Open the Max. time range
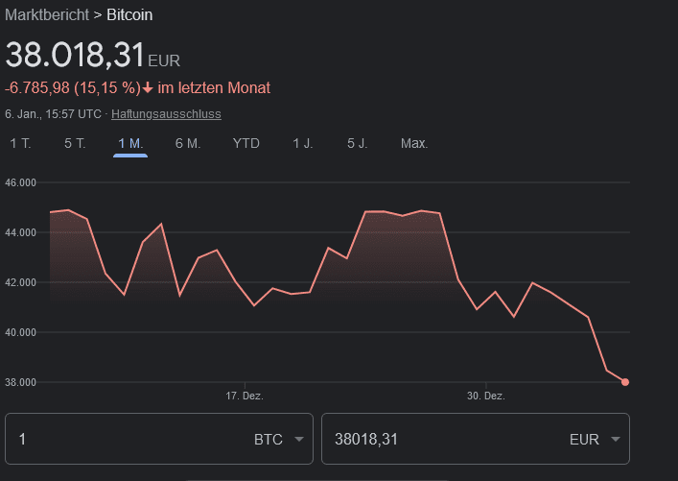This screenshot has height=481, width=678. pyautogui.click(x=414, y=144)
